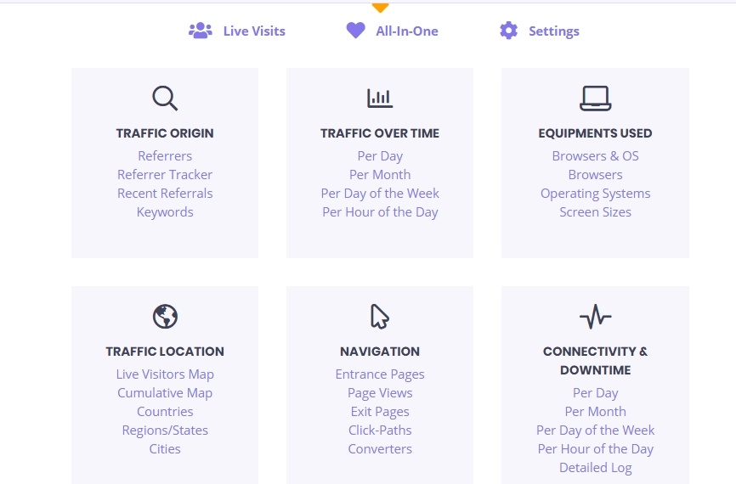This screenshot has width=736, height=484.
Task: Open the Live Visits tab
Action: coord(254,31)
